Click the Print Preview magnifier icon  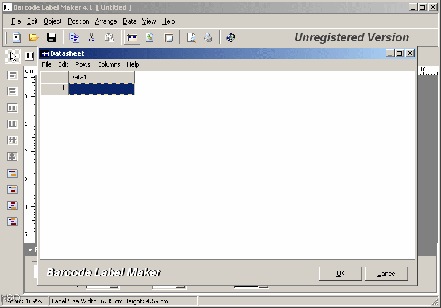(191, 37)
